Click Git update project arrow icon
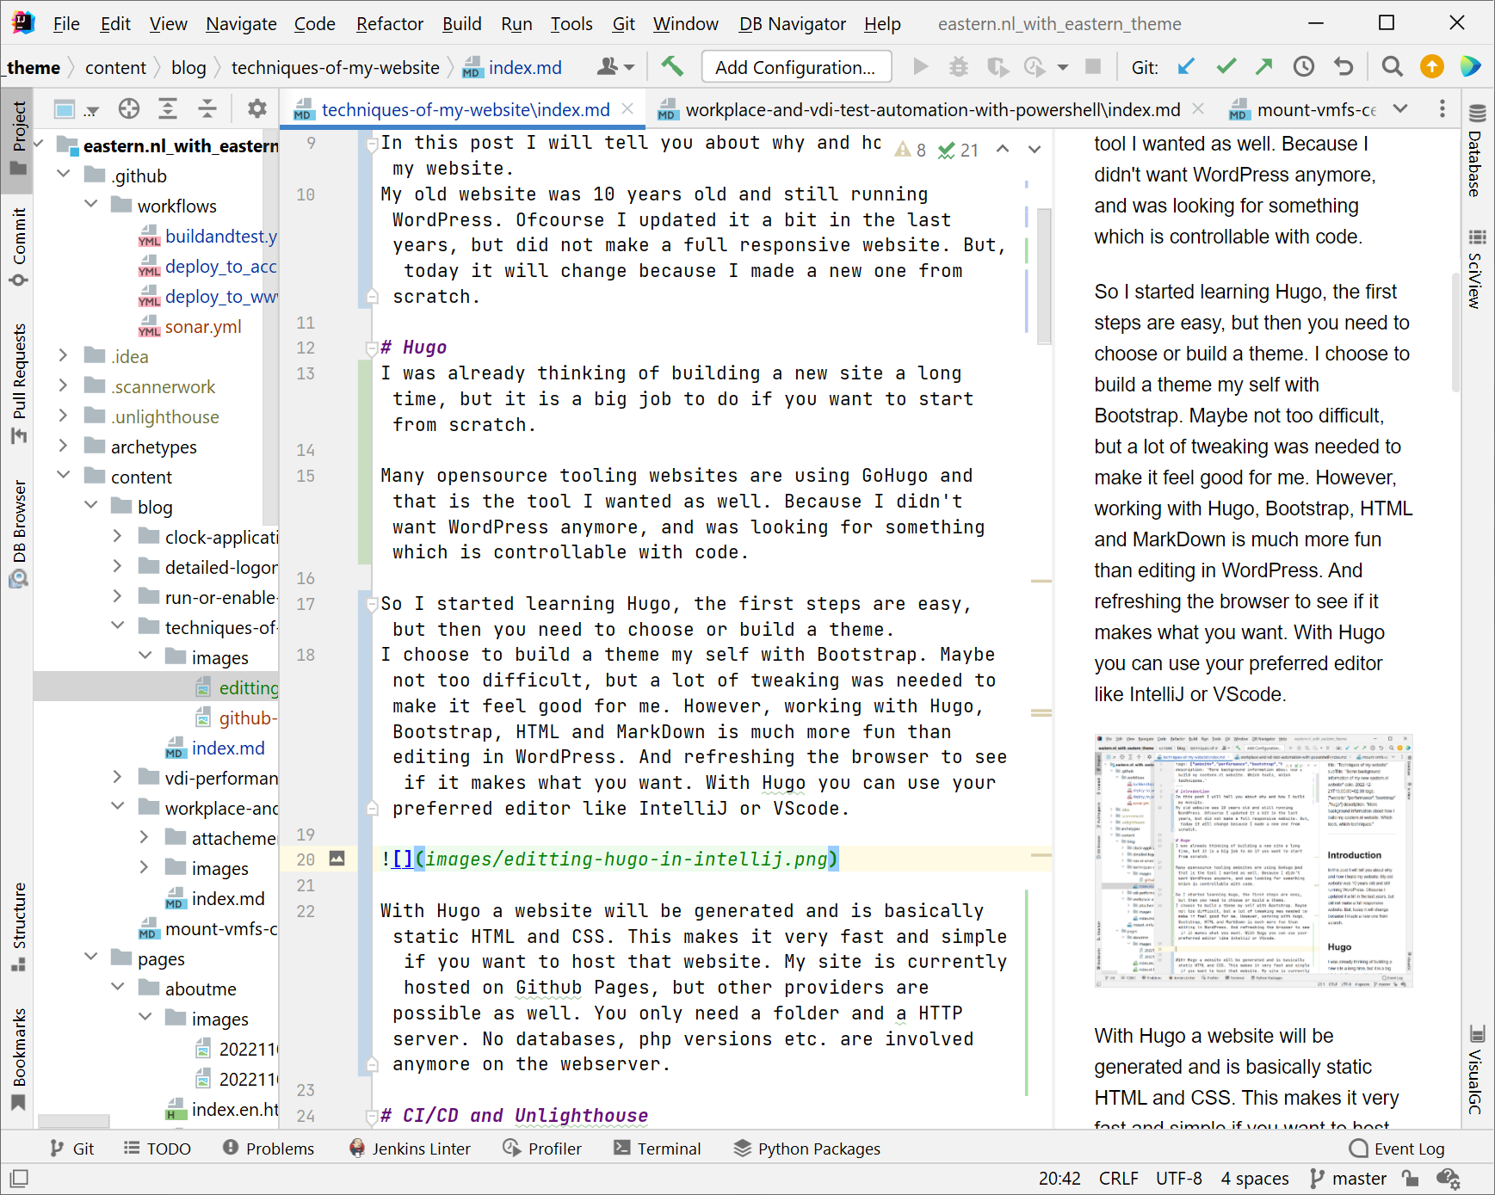The height and width of the screenshot is (1195, 1495). pyautogui.click(x=1186, y=67)
